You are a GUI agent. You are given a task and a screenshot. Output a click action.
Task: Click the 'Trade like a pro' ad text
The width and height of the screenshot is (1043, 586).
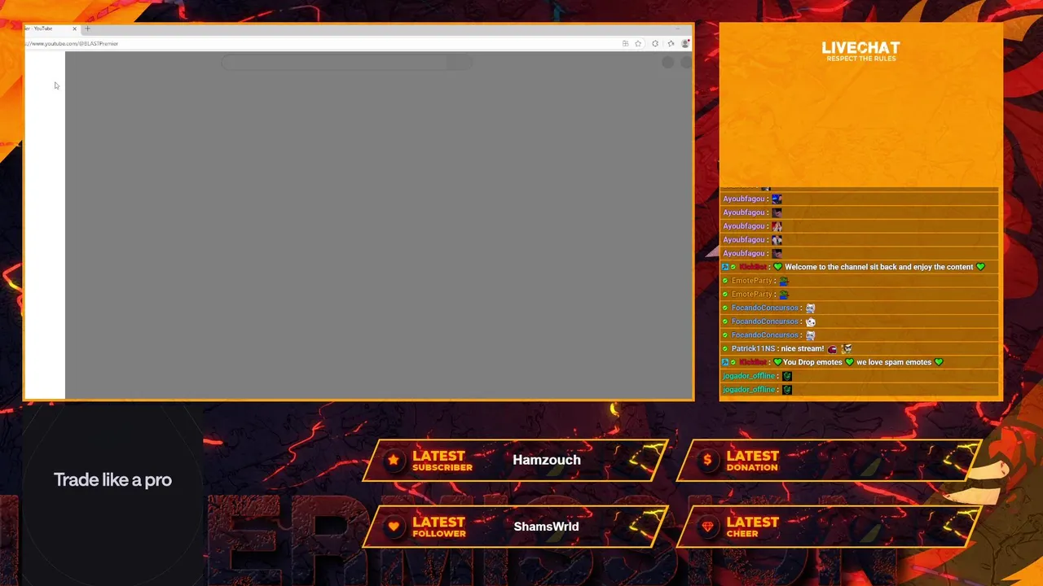pos(112,479)
